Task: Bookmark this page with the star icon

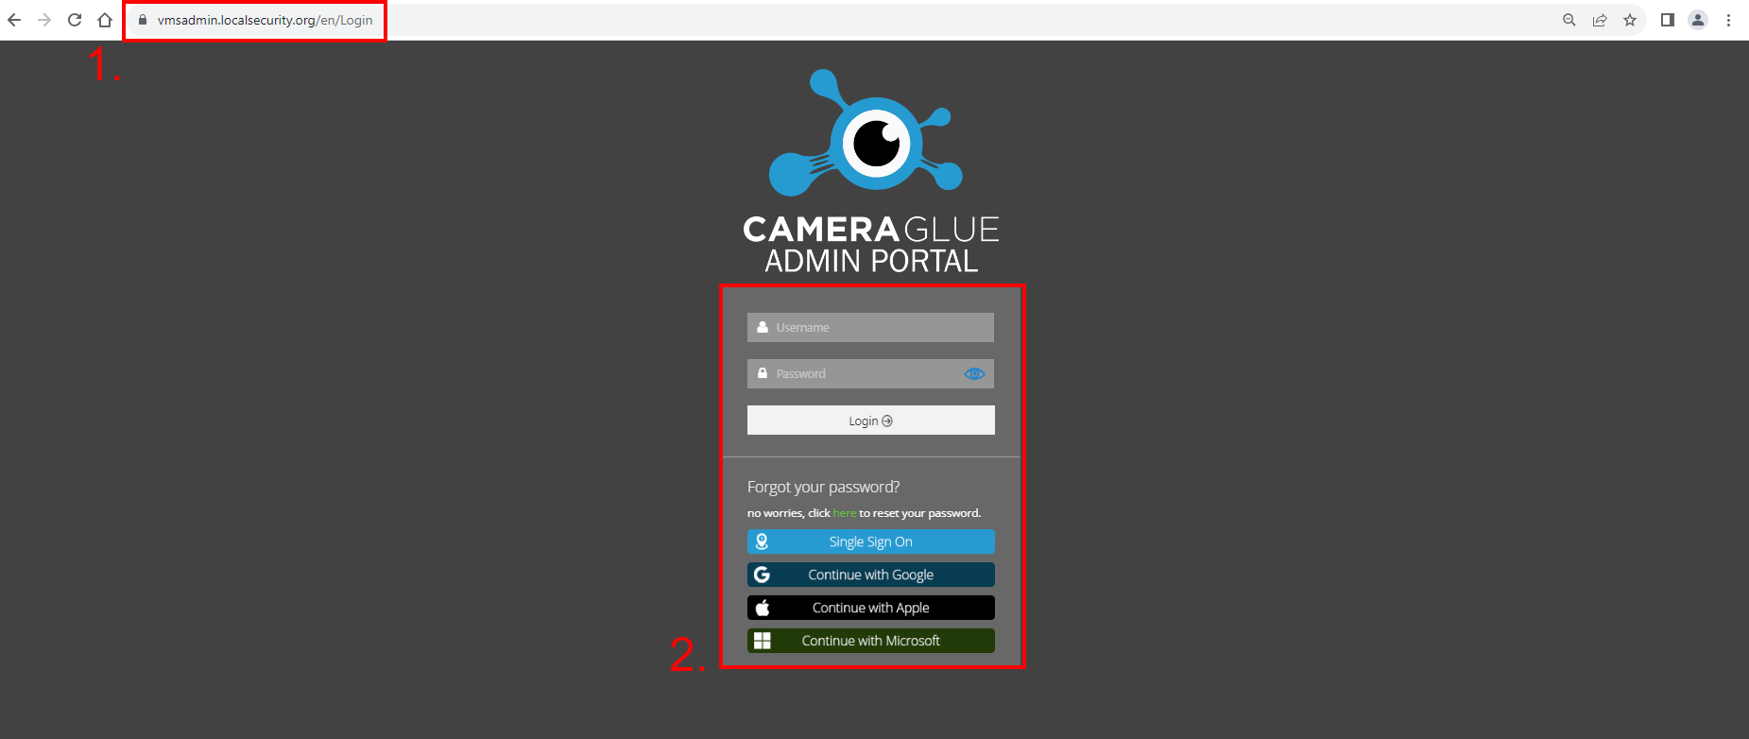Action: coord(1630,20)
